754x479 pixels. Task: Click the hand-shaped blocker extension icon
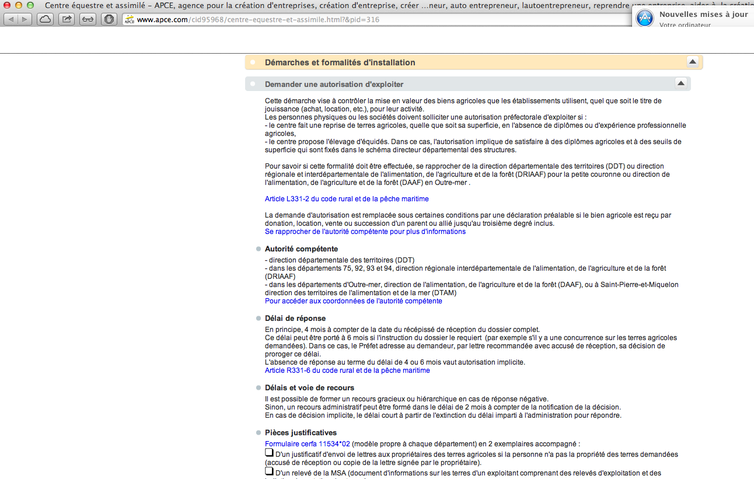(109, 19)
